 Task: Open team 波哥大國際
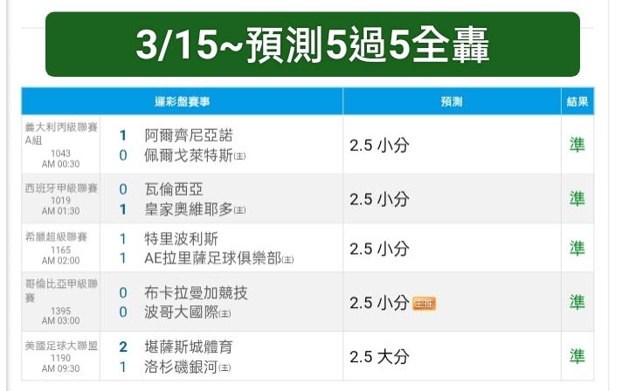[181, 312]
